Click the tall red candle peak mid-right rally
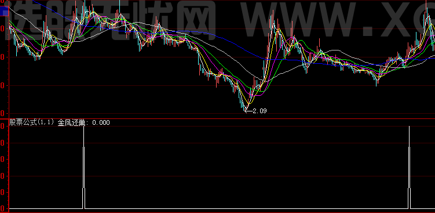This screenshot has height=213, width=435. [273, 20]
